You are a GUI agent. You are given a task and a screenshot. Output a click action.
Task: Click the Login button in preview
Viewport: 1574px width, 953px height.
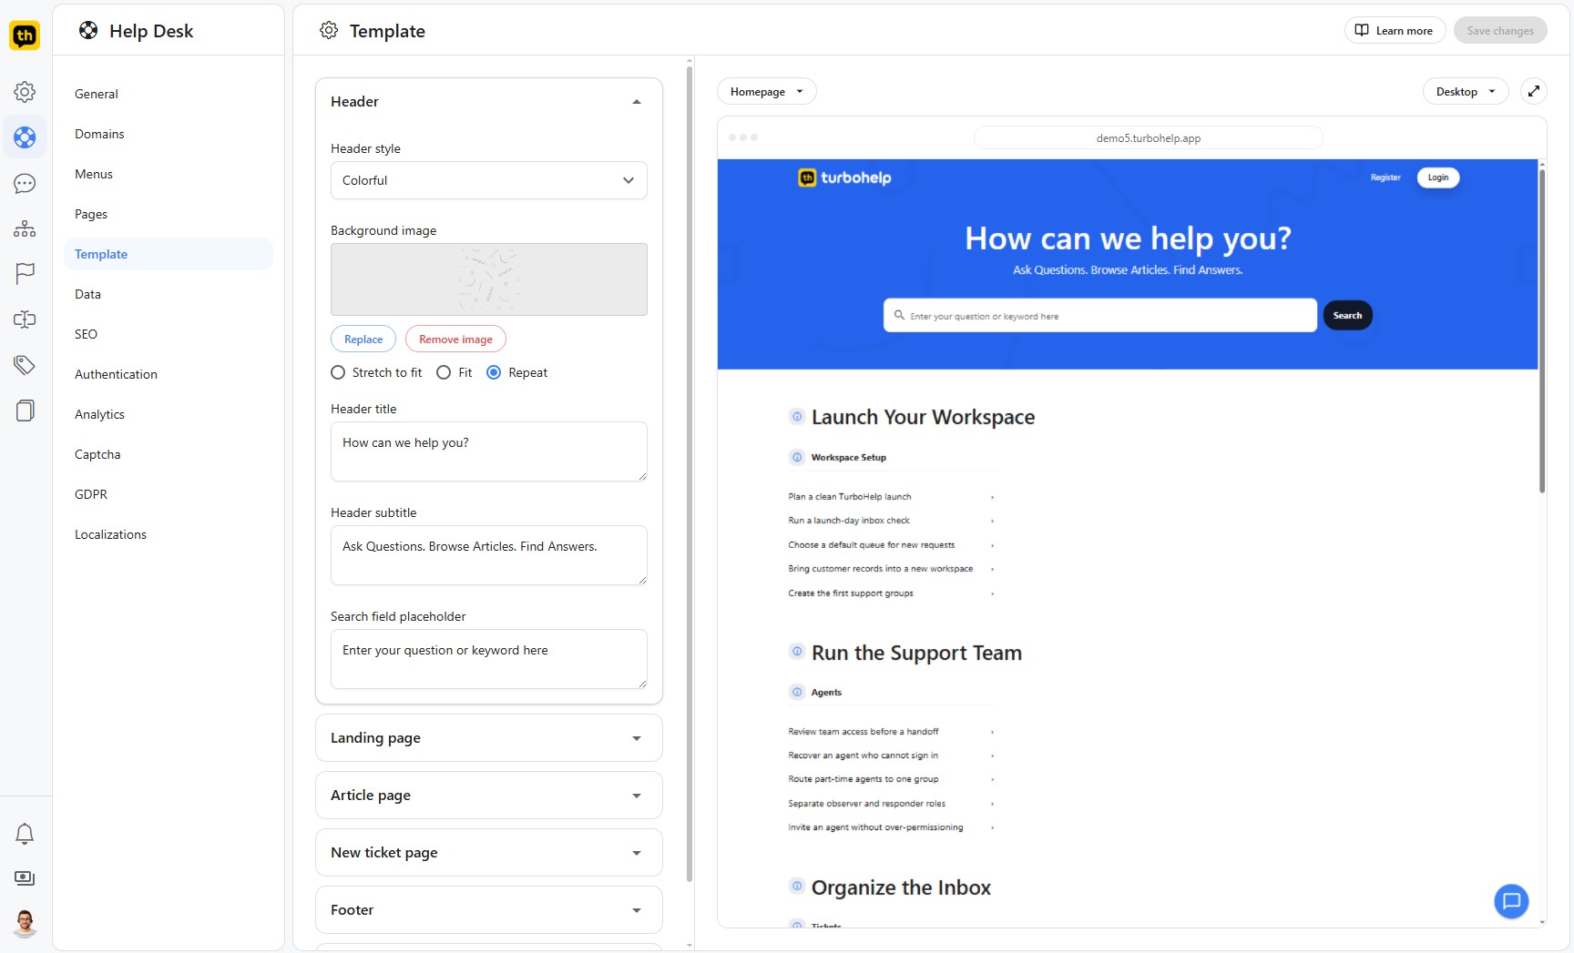1438,177
